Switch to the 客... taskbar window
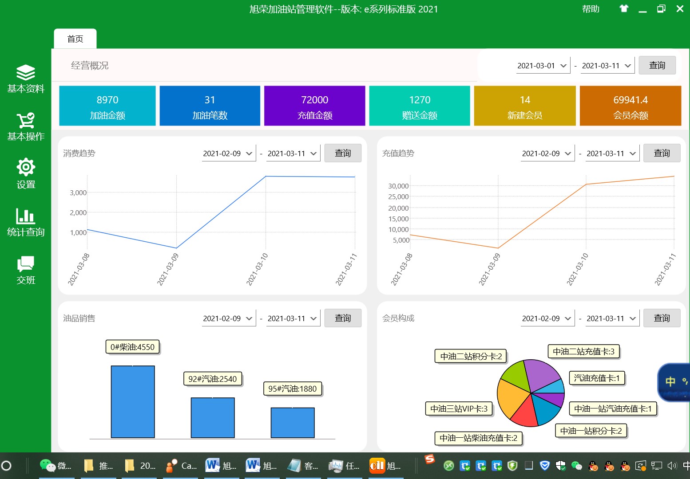The height and width of the screenshot is (479, 690). (303, 466)
